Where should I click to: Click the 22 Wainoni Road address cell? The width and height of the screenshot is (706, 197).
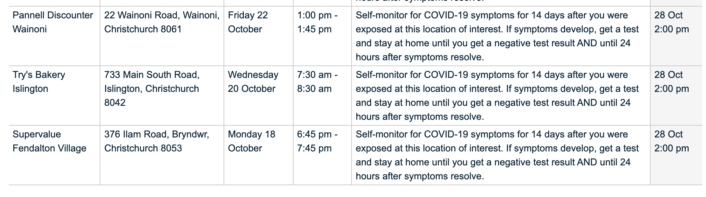point(162,22)
